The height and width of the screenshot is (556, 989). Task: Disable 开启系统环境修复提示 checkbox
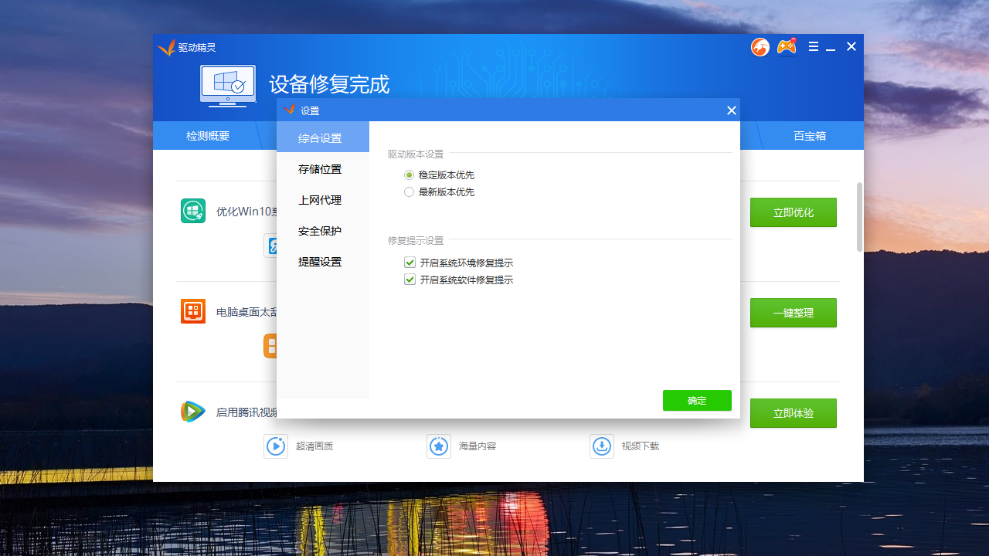click(409, 262)
